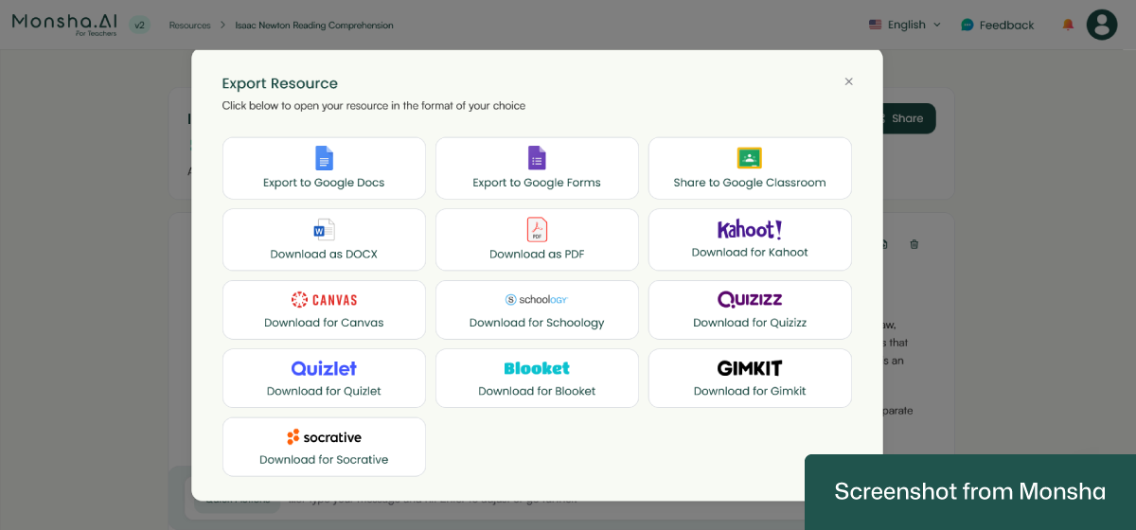Click the Quizizz logo
The height and width of the screenshot is (530, 1136).
[x=750, y=299]
